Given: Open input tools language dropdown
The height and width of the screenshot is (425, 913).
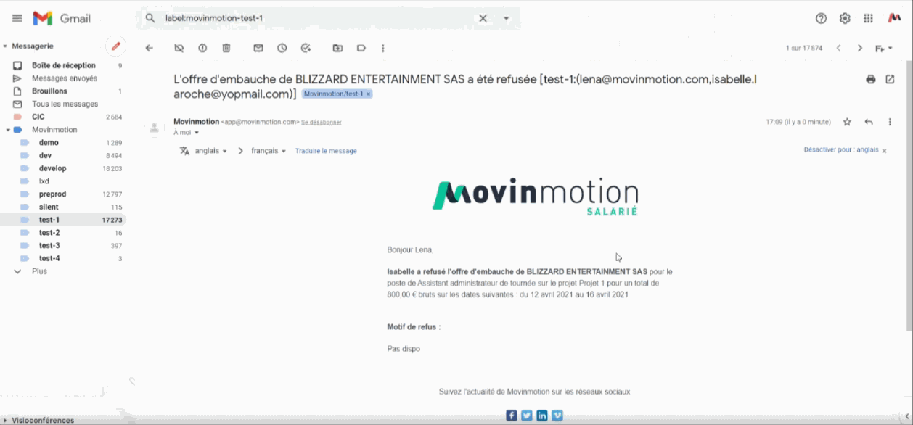Looking at the screenshot, I should (883, 49).
